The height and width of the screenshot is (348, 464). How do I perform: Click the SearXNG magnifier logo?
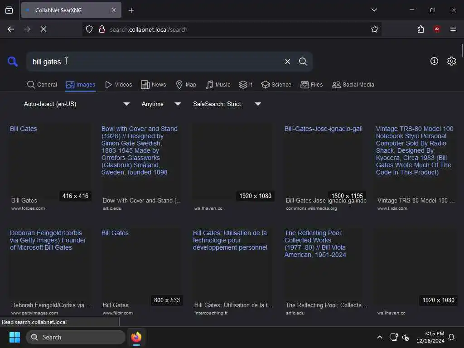click(13, 62)
